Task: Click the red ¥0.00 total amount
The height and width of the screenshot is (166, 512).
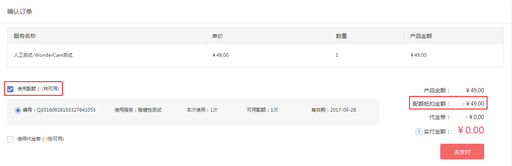Action: [x=471, y=130]
